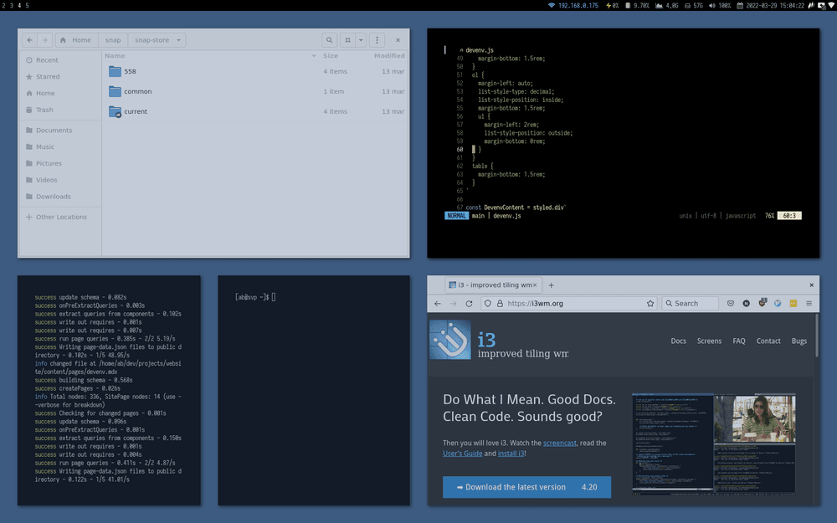Image resolution: width=837 pixels, height=523 pixels.
Task: Click Download the latest version button
Action: (x=526, y=487)
